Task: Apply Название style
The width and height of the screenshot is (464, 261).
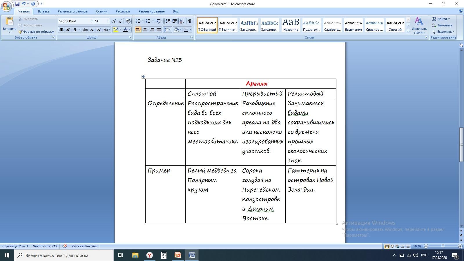Action: tap(291, 25)
